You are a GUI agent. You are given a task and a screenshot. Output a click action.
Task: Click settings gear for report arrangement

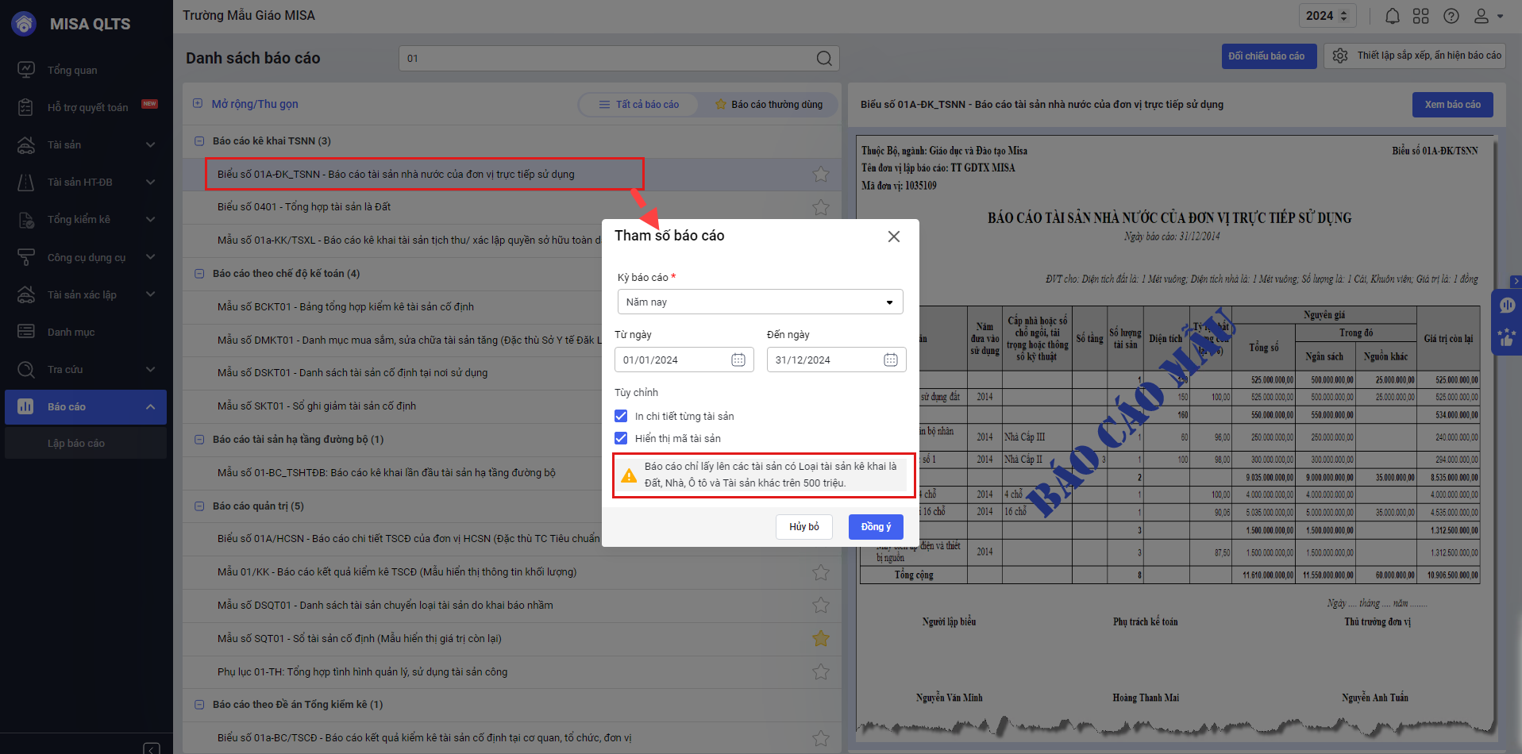1340,56
